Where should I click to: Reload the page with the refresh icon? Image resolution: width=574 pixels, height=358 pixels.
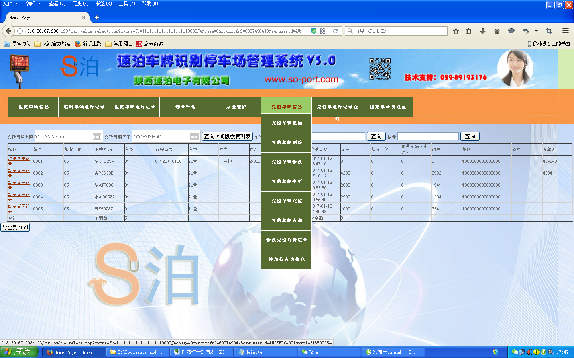[335, 31]
